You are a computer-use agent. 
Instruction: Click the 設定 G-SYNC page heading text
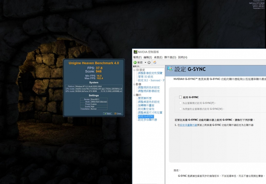click(190, 69)
